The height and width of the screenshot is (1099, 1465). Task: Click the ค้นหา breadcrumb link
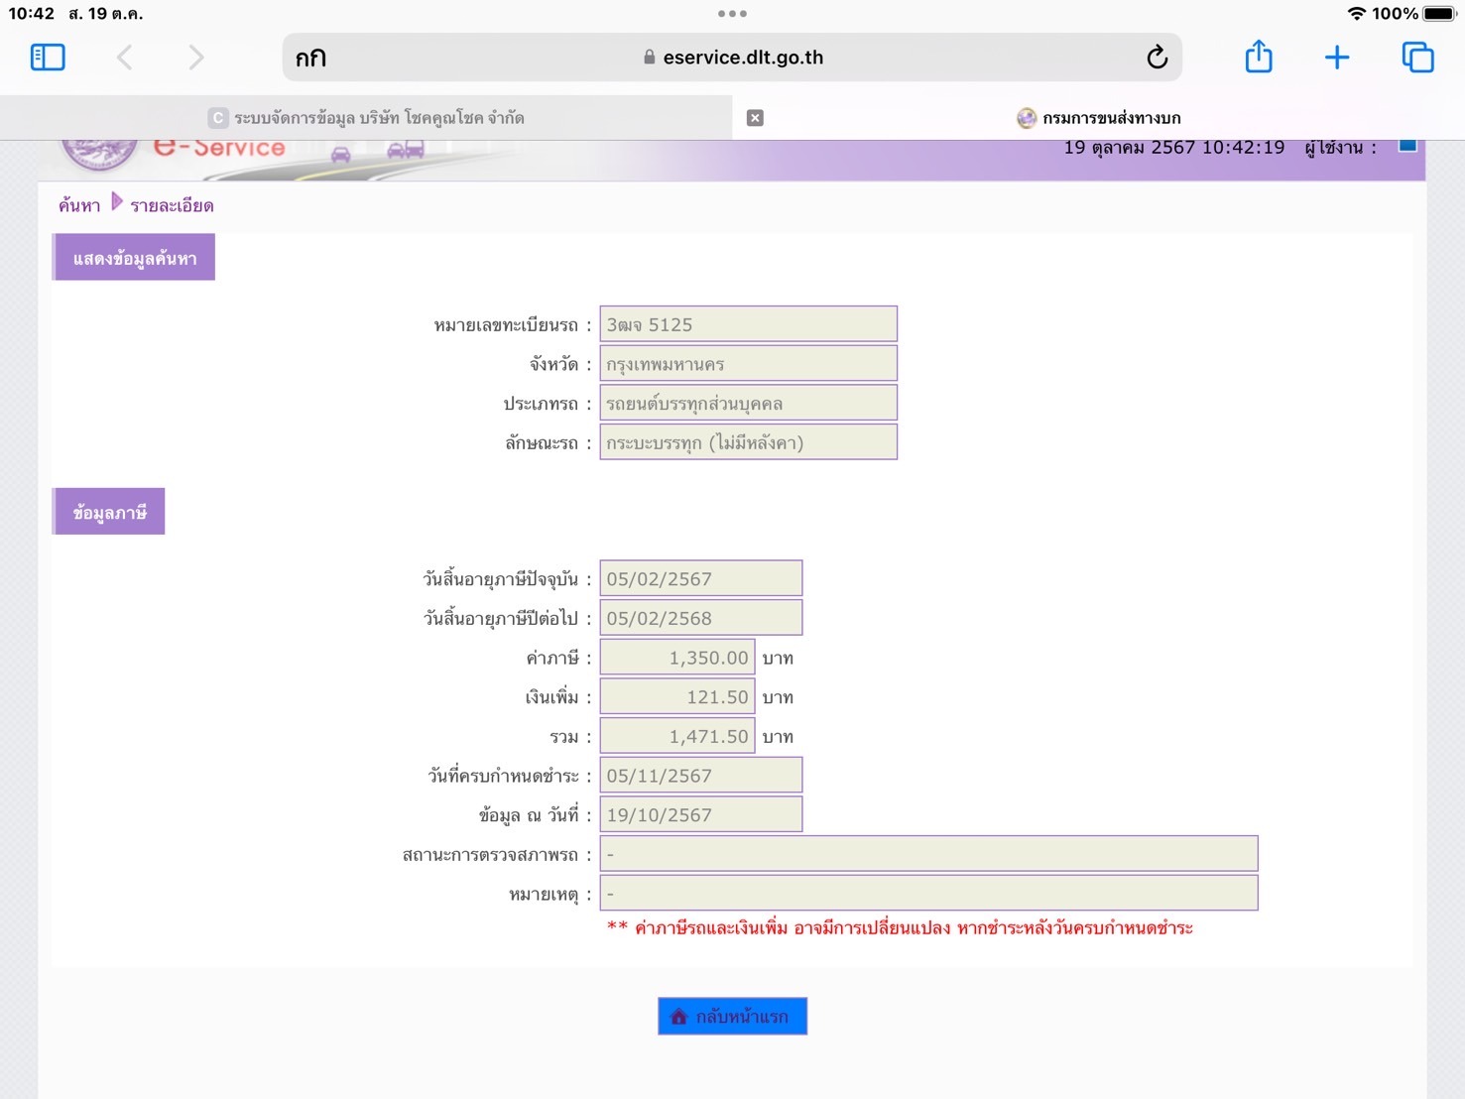(79, 205)
